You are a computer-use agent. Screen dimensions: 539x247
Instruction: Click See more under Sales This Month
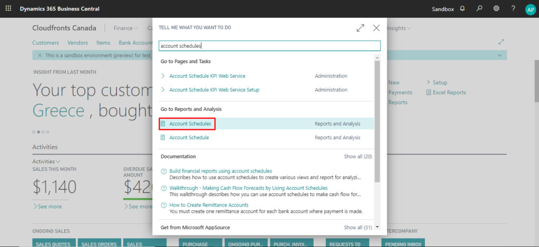click(x=47, y=207)
